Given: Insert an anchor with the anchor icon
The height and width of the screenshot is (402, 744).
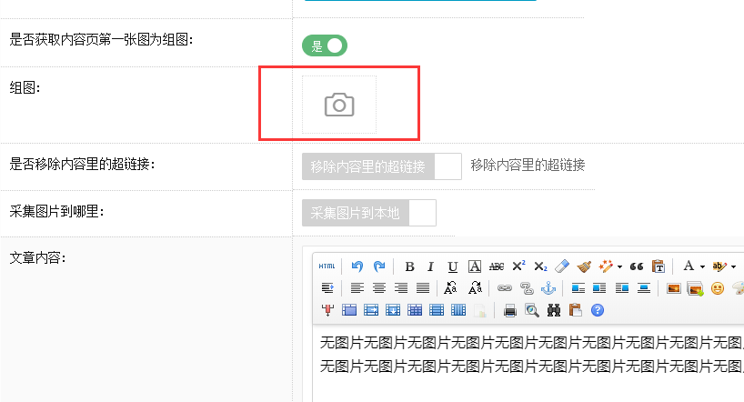Looking at the screenshot, I should (x=548, y=288).
